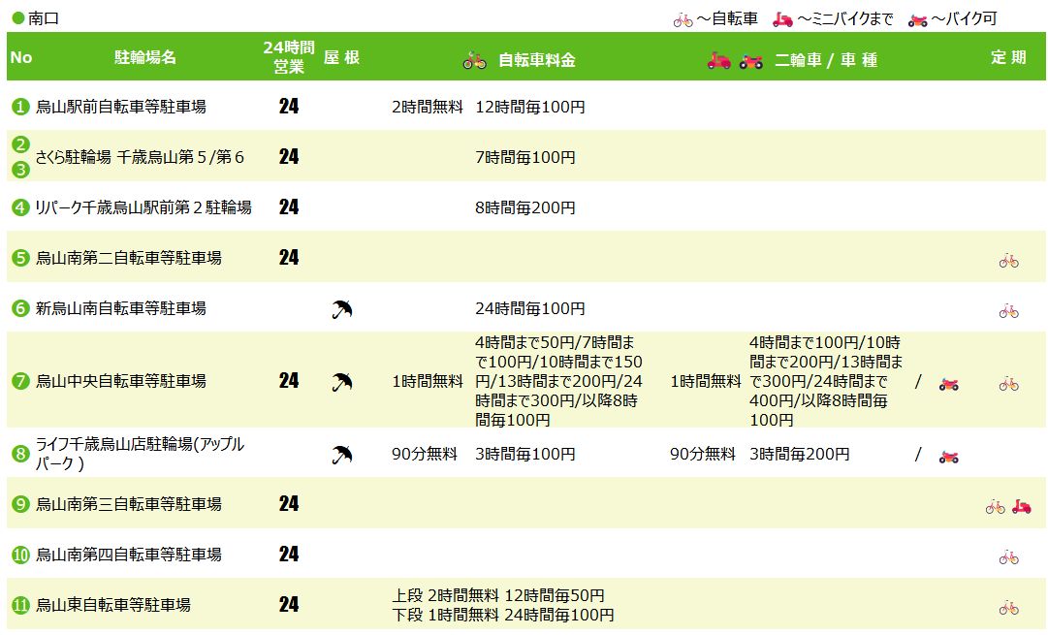Screen dimensions: 1048x635
Task: Open さくら駐輪場 千歳烏山第５/第６ entry
Action: click(x=140, y=157)
